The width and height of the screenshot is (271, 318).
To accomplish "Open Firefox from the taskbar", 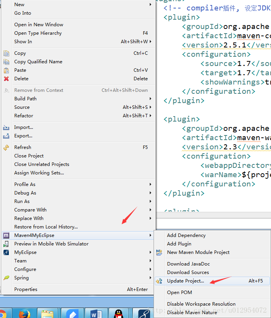I will 25,313.
